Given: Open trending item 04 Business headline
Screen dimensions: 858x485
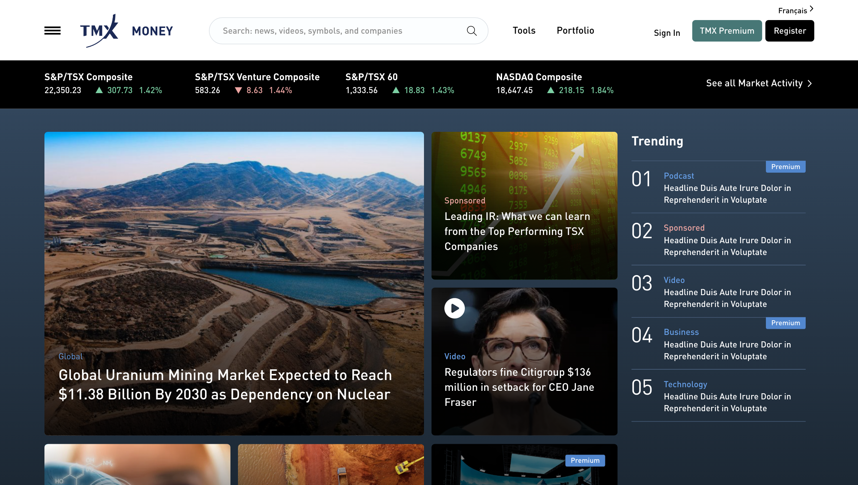Looking at the screenshot, I should point(727,350).
